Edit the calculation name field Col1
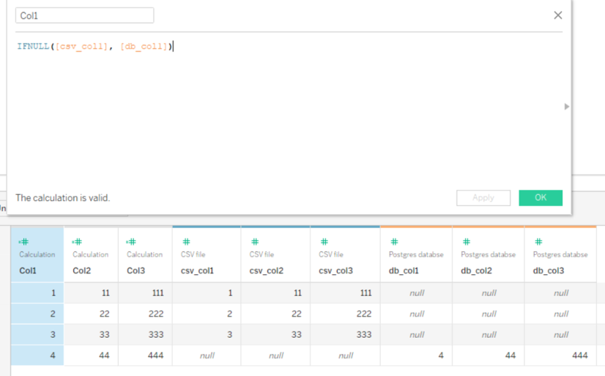 [84, 15]
